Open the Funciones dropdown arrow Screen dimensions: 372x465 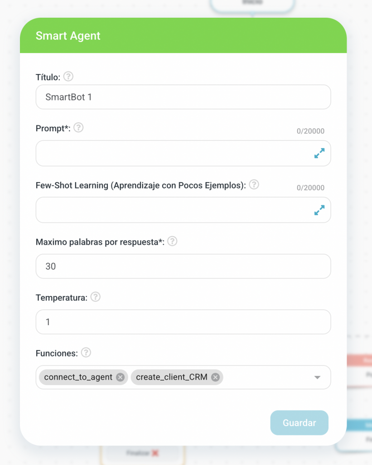(317, 377)
